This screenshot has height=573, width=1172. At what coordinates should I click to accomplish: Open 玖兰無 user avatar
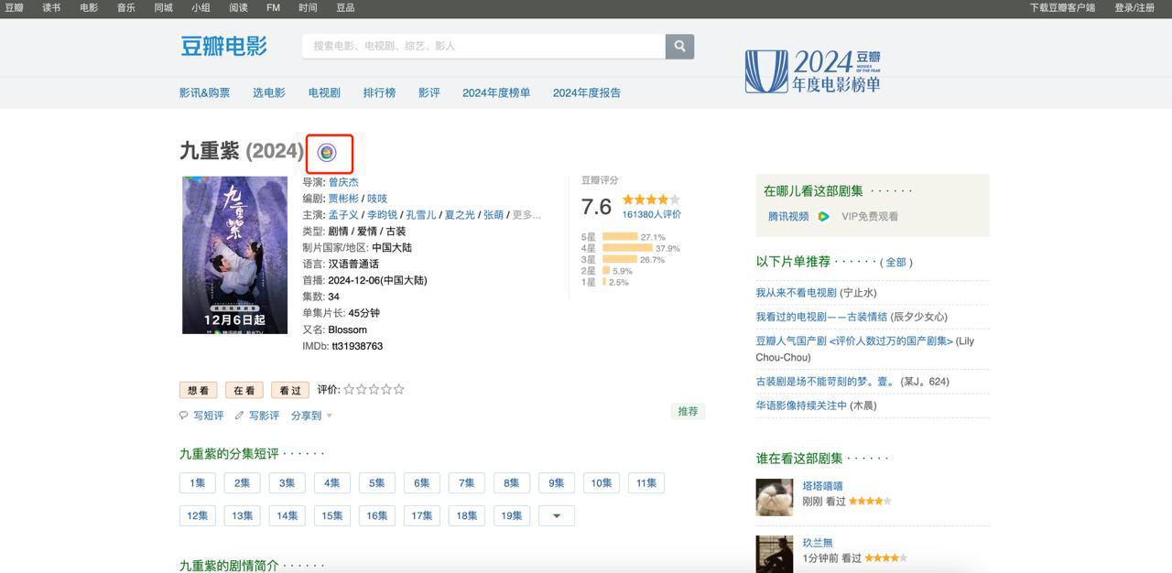(x=775, y=554)
